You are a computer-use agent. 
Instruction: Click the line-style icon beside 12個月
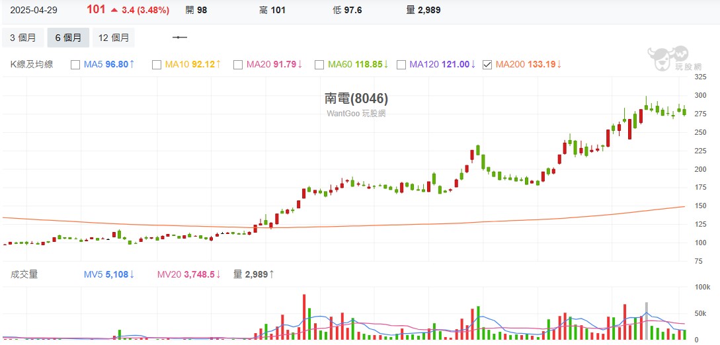click(x=180, y=38)
